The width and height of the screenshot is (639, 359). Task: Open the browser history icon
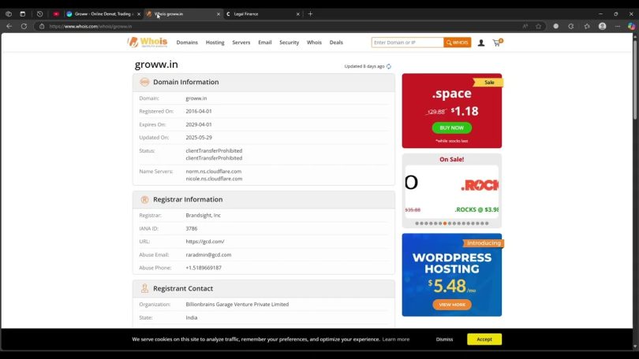39,14
